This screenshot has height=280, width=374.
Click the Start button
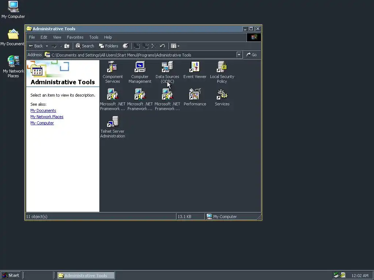(11, 275)
